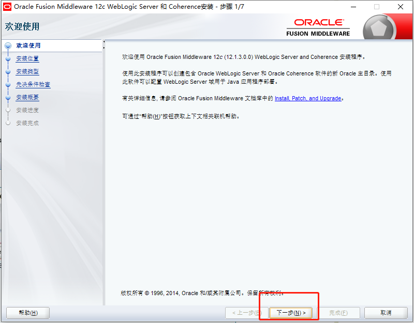Cancel the installer with 取消

386,313
